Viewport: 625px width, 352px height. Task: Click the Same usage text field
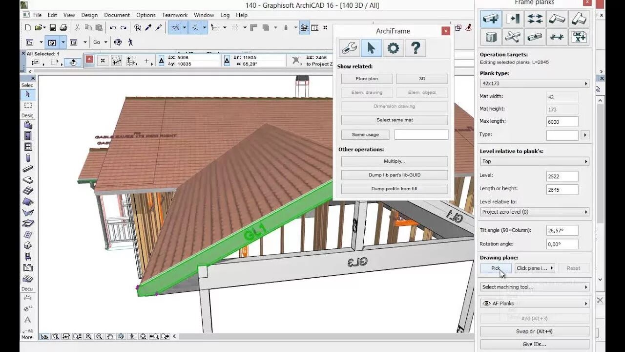[421, 134]
